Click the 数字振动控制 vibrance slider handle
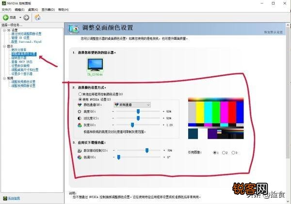Viewport: 291px width, 204px height. 147,151
